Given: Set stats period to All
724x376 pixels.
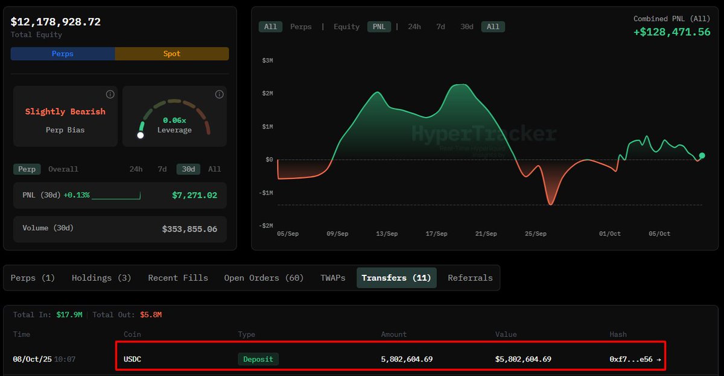Looking at the screenshot, I should click(x=215, y=169).
